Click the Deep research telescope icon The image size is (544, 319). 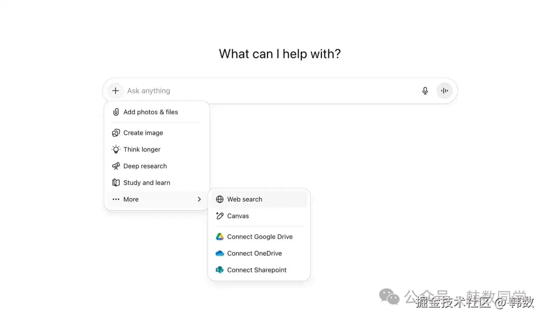[x=116, y=166]
